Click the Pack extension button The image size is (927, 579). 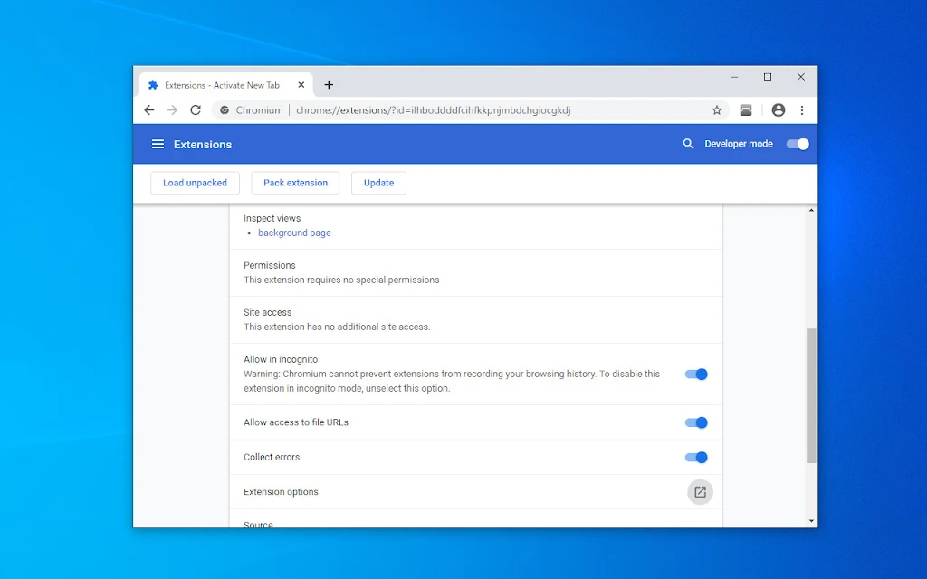[x=296, y=183]
